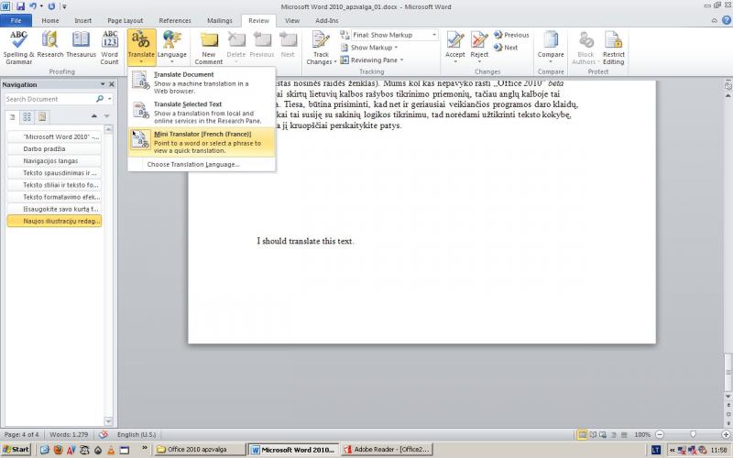Select heading 'Naujos iliustracijų redag...'

54,221
